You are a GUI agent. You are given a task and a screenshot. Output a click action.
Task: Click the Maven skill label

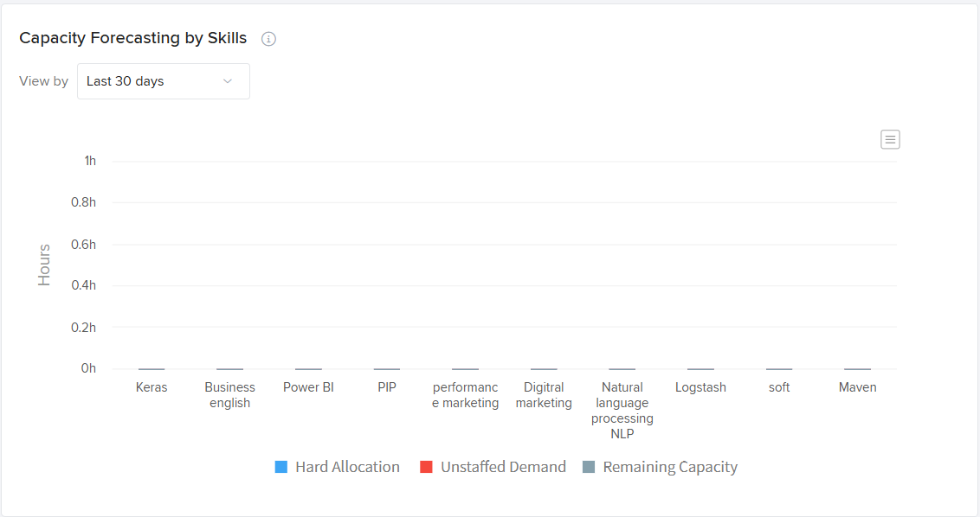[x=857, y=387]
